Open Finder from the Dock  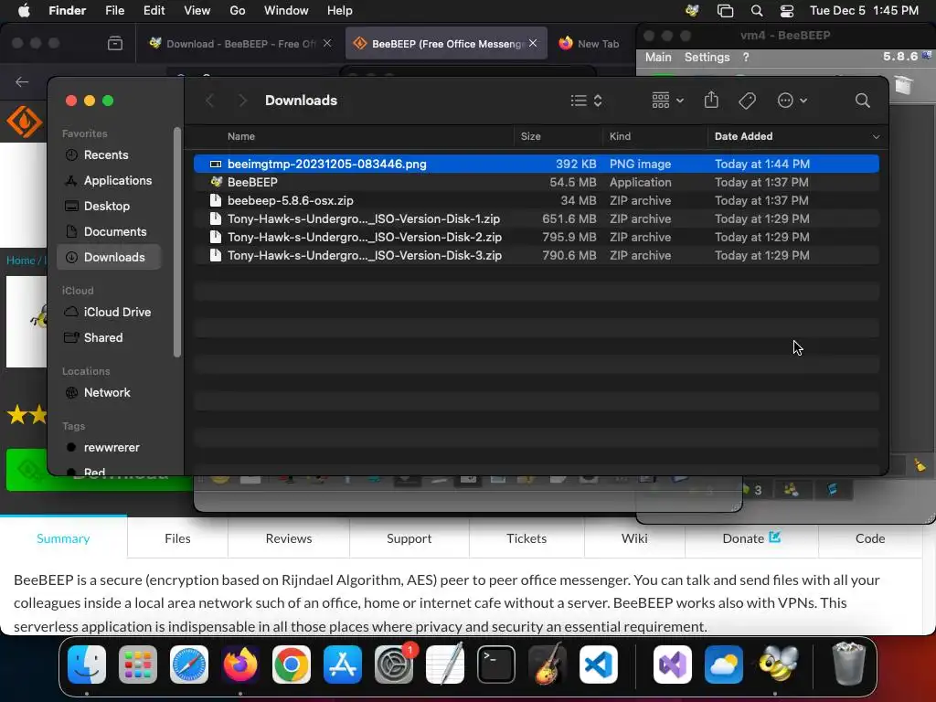tap(87, 665)
